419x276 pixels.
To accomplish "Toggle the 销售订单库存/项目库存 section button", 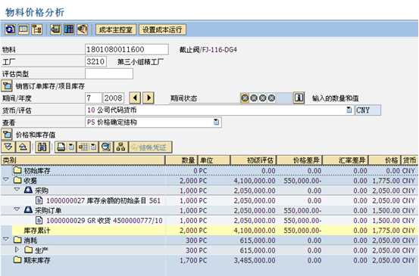I will [7, 86].
